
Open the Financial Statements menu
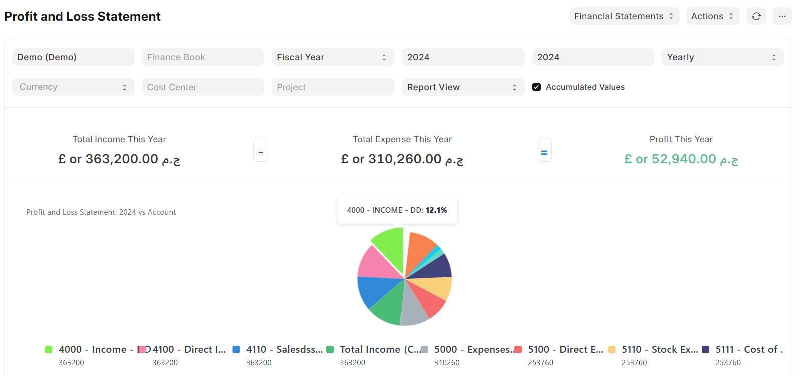click(624, 16)
